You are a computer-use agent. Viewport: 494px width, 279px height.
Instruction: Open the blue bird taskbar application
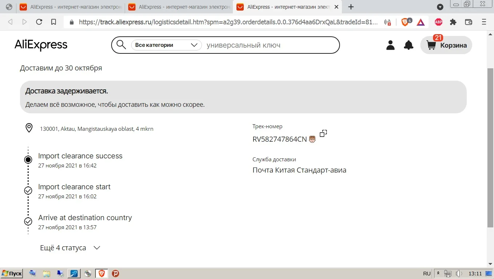(74, 274)
